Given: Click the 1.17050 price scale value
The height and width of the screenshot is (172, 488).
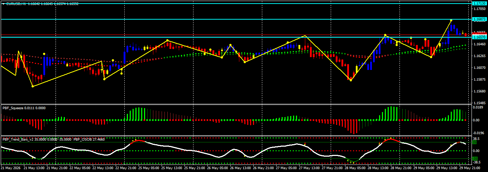Looking at the screenshot, I should click(479, 9).
